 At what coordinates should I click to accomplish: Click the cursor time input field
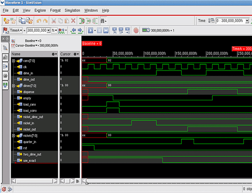37,31
